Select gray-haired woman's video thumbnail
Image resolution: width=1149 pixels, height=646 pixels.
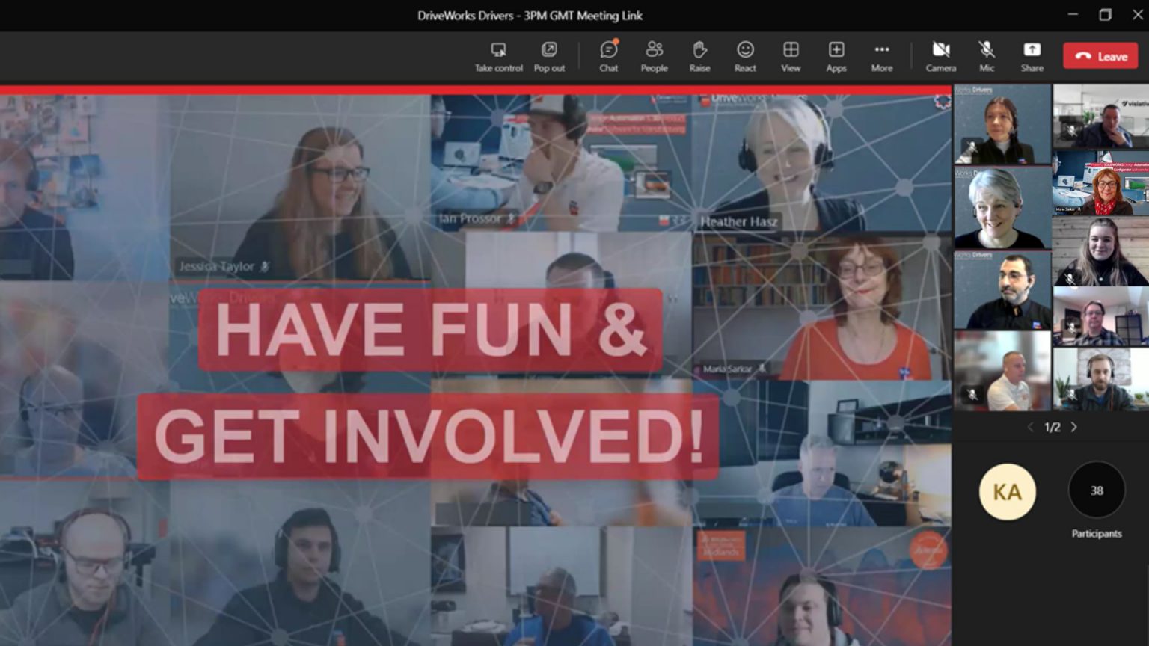point(1002,208)
